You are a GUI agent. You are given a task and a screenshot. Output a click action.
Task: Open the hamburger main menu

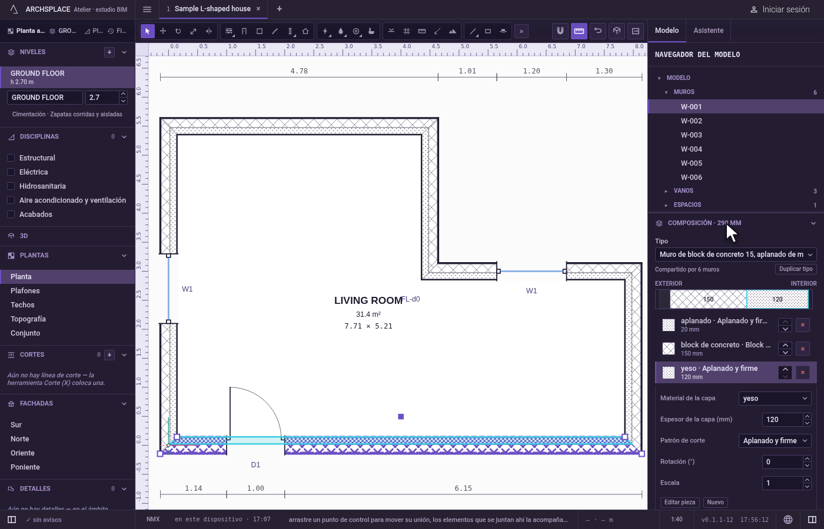click(x=147, y=9)
